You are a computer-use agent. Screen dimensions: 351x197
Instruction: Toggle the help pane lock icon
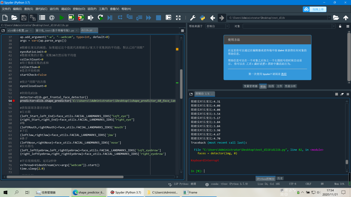[x=340, y=26]
